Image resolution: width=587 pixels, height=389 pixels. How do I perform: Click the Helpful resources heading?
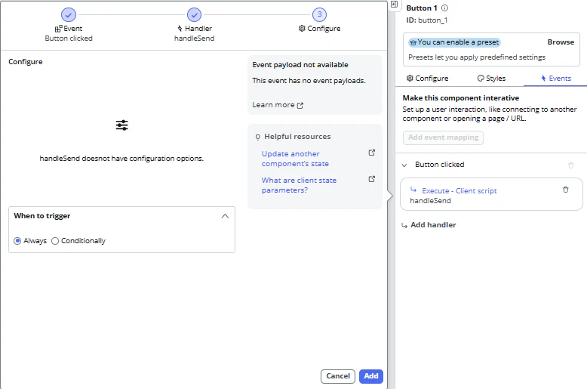(x=297, y=137)
